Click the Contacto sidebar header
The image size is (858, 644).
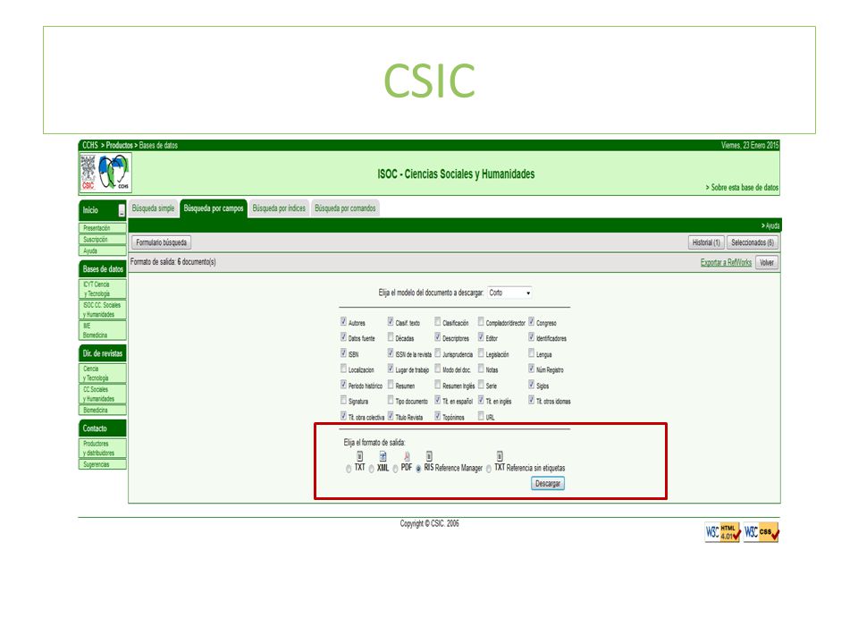102,428
